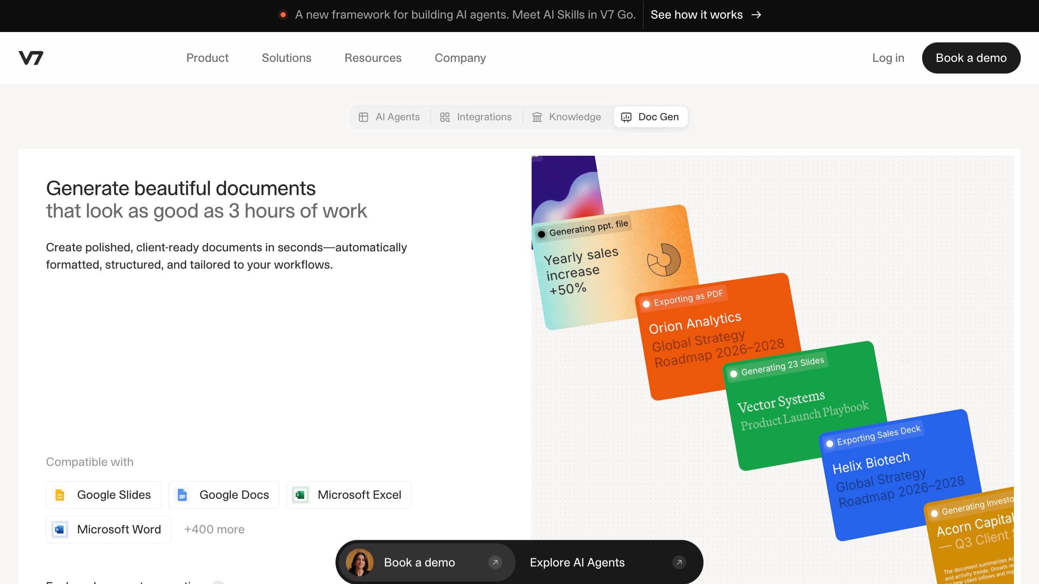This screenshot has width=1039, height=584.
Task: Click arrow icon beside Explore AI Agents
Action: pyautogui.click(x=679, y=562)
